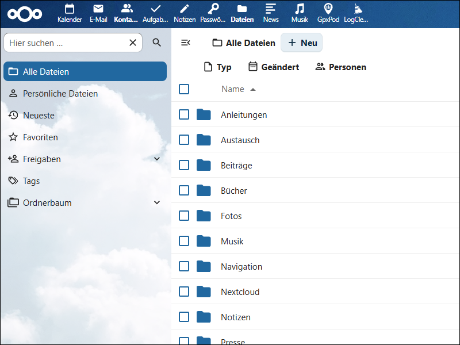Open the Notizen app pencil icon

pos(185,9)
